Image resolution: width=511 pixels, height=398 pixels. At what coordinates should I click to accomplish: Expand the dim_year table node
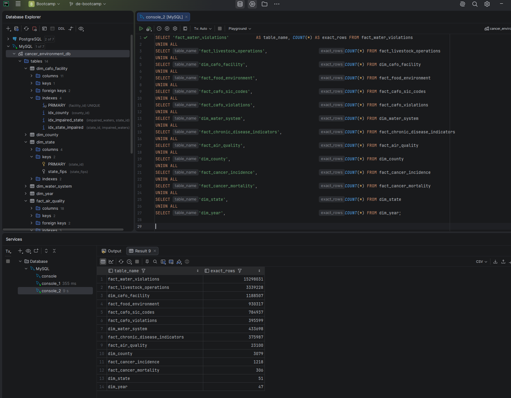pyautogui.click(x=26, y=193)
